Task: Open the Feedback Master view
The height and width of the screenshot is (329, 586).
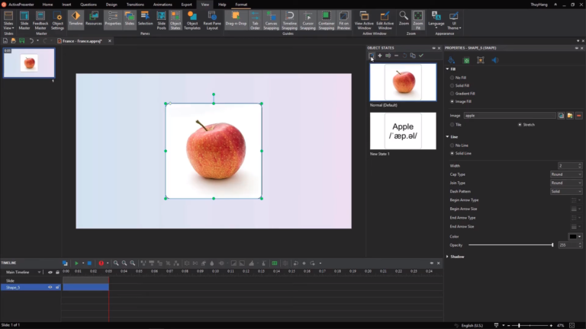Action: (40, 20)
